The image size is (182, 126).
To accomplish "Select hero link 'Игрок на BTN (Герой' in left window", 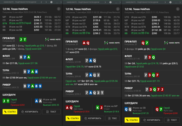I will point(20,23).
